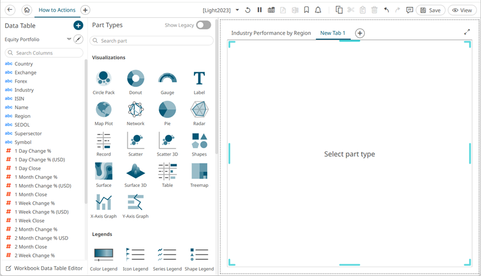
Task: Edit the Equity Portfolio data table
Action: 79,39
